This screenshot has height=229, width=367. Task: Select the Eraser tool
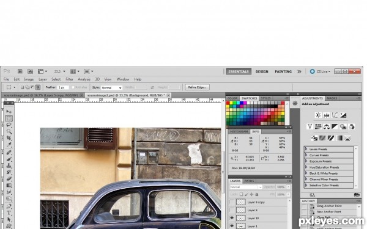[x=9, y=178]
